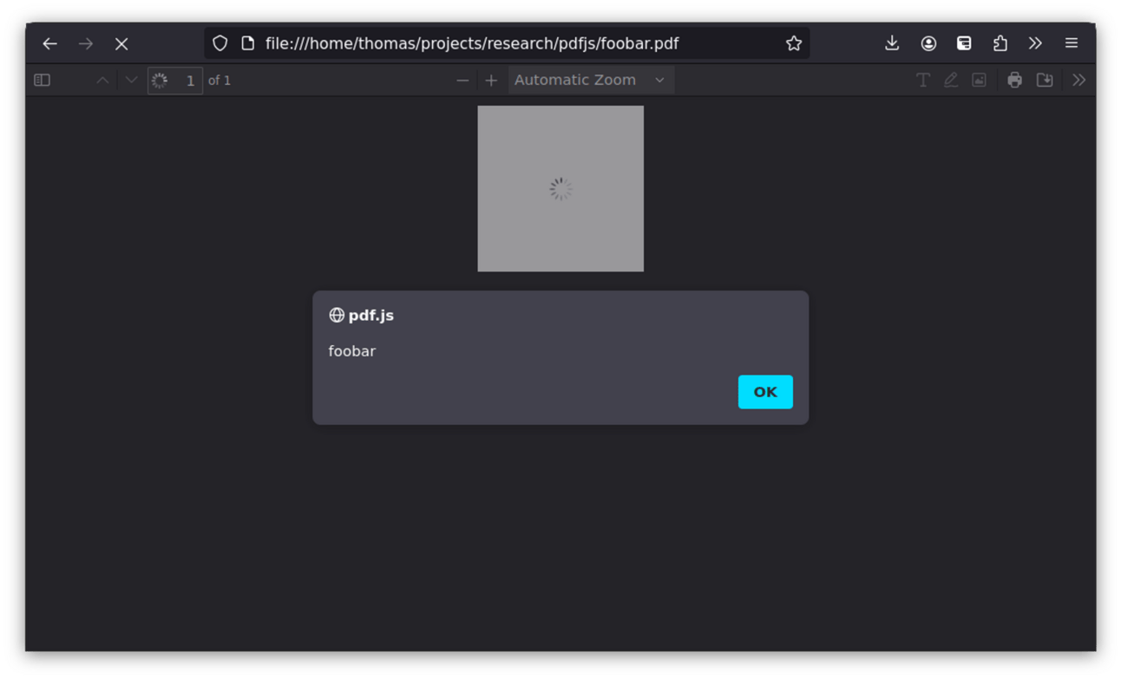Click the loading PDF page preview

560,188
